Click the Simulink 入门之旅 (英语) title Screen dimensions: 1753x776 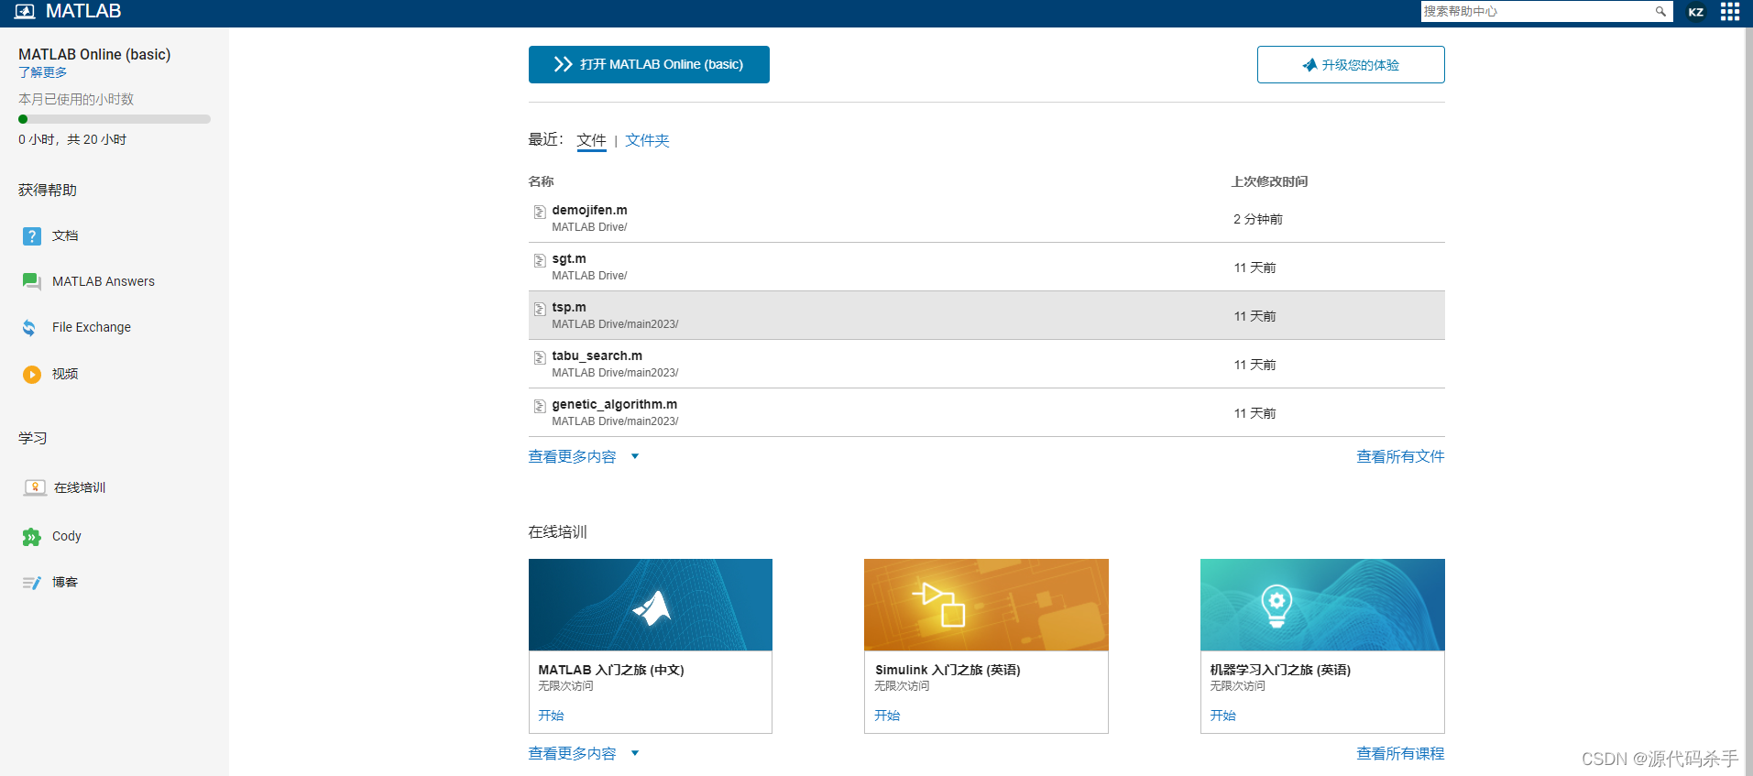(x=948, y=670)
